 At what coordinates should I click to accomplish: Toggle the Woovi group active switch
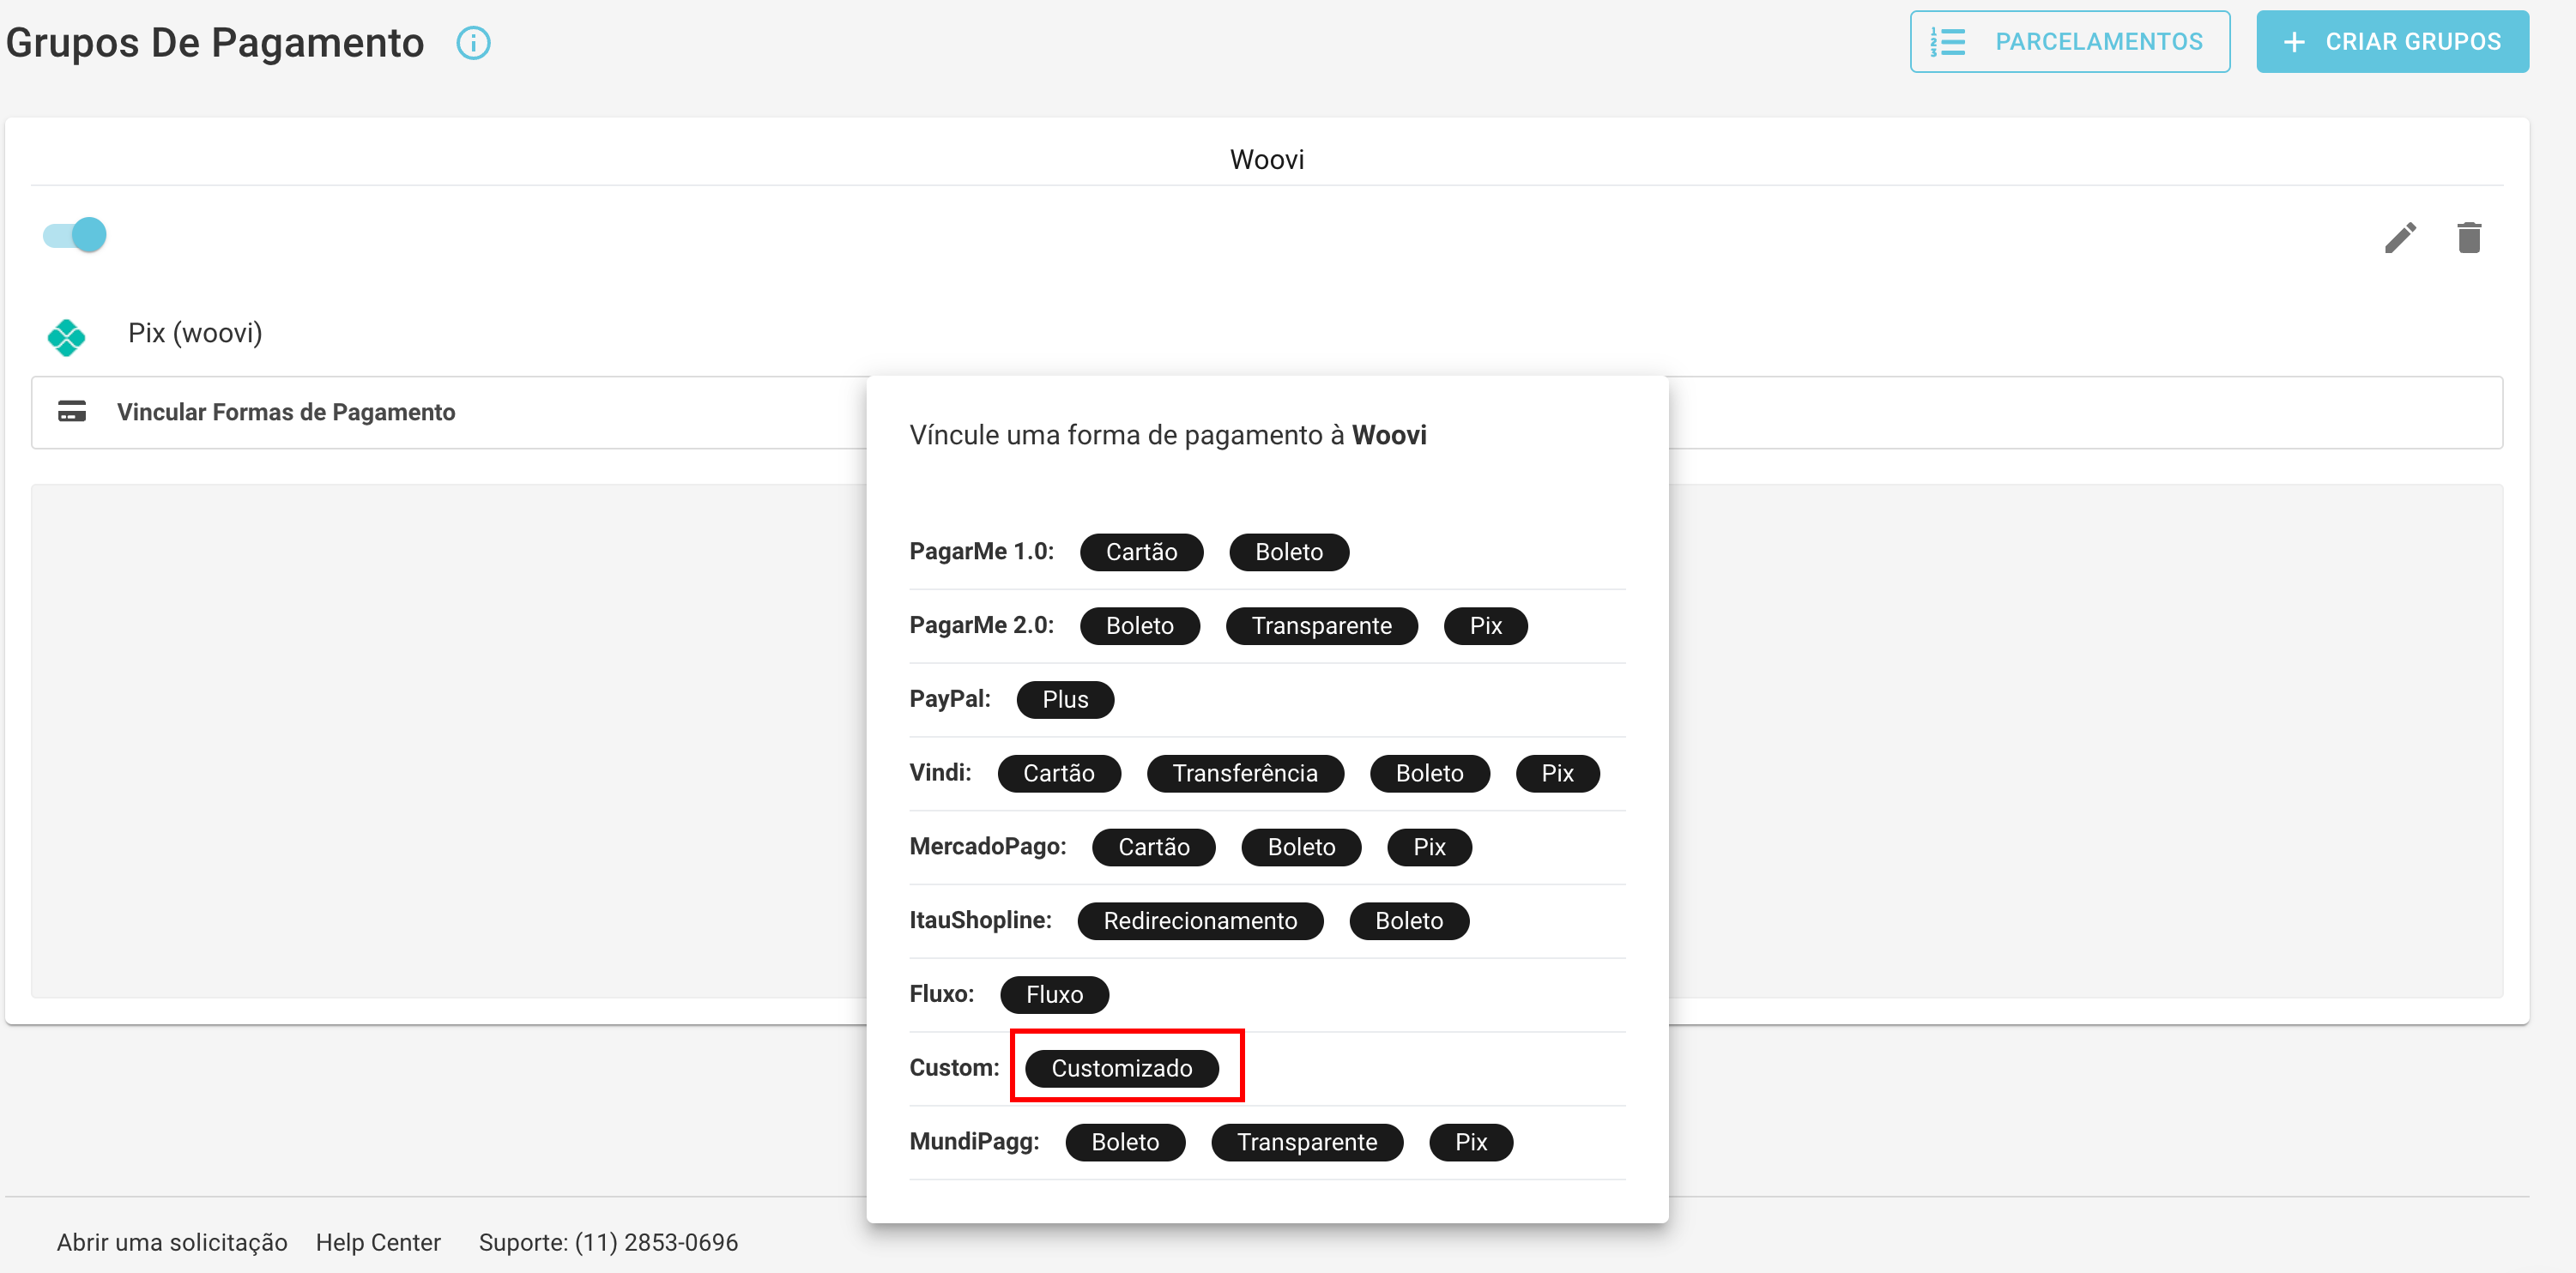click(75, 235)
